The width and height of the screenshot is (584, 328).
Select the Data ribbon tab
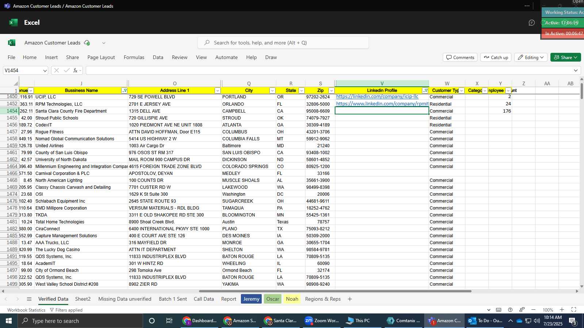click(158, 57)
